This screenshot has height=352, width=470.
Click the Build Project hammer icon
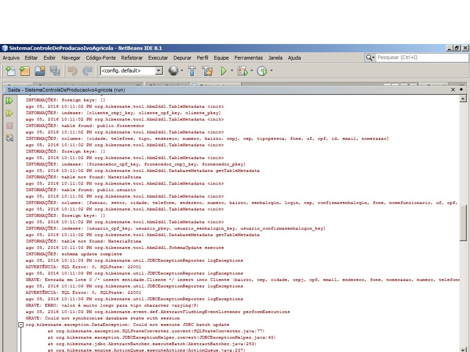click(192, 71)
